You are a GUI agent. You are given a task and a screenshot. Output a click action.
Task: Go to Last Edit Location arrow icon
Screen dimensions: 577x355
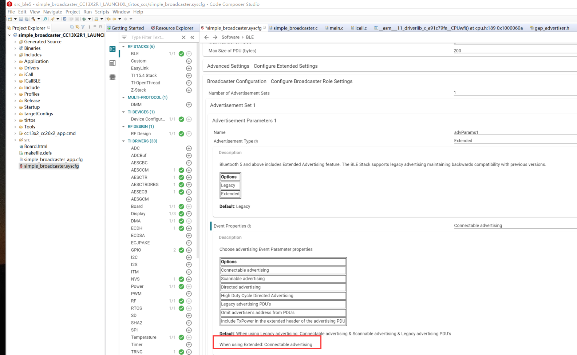coord(108,19)
